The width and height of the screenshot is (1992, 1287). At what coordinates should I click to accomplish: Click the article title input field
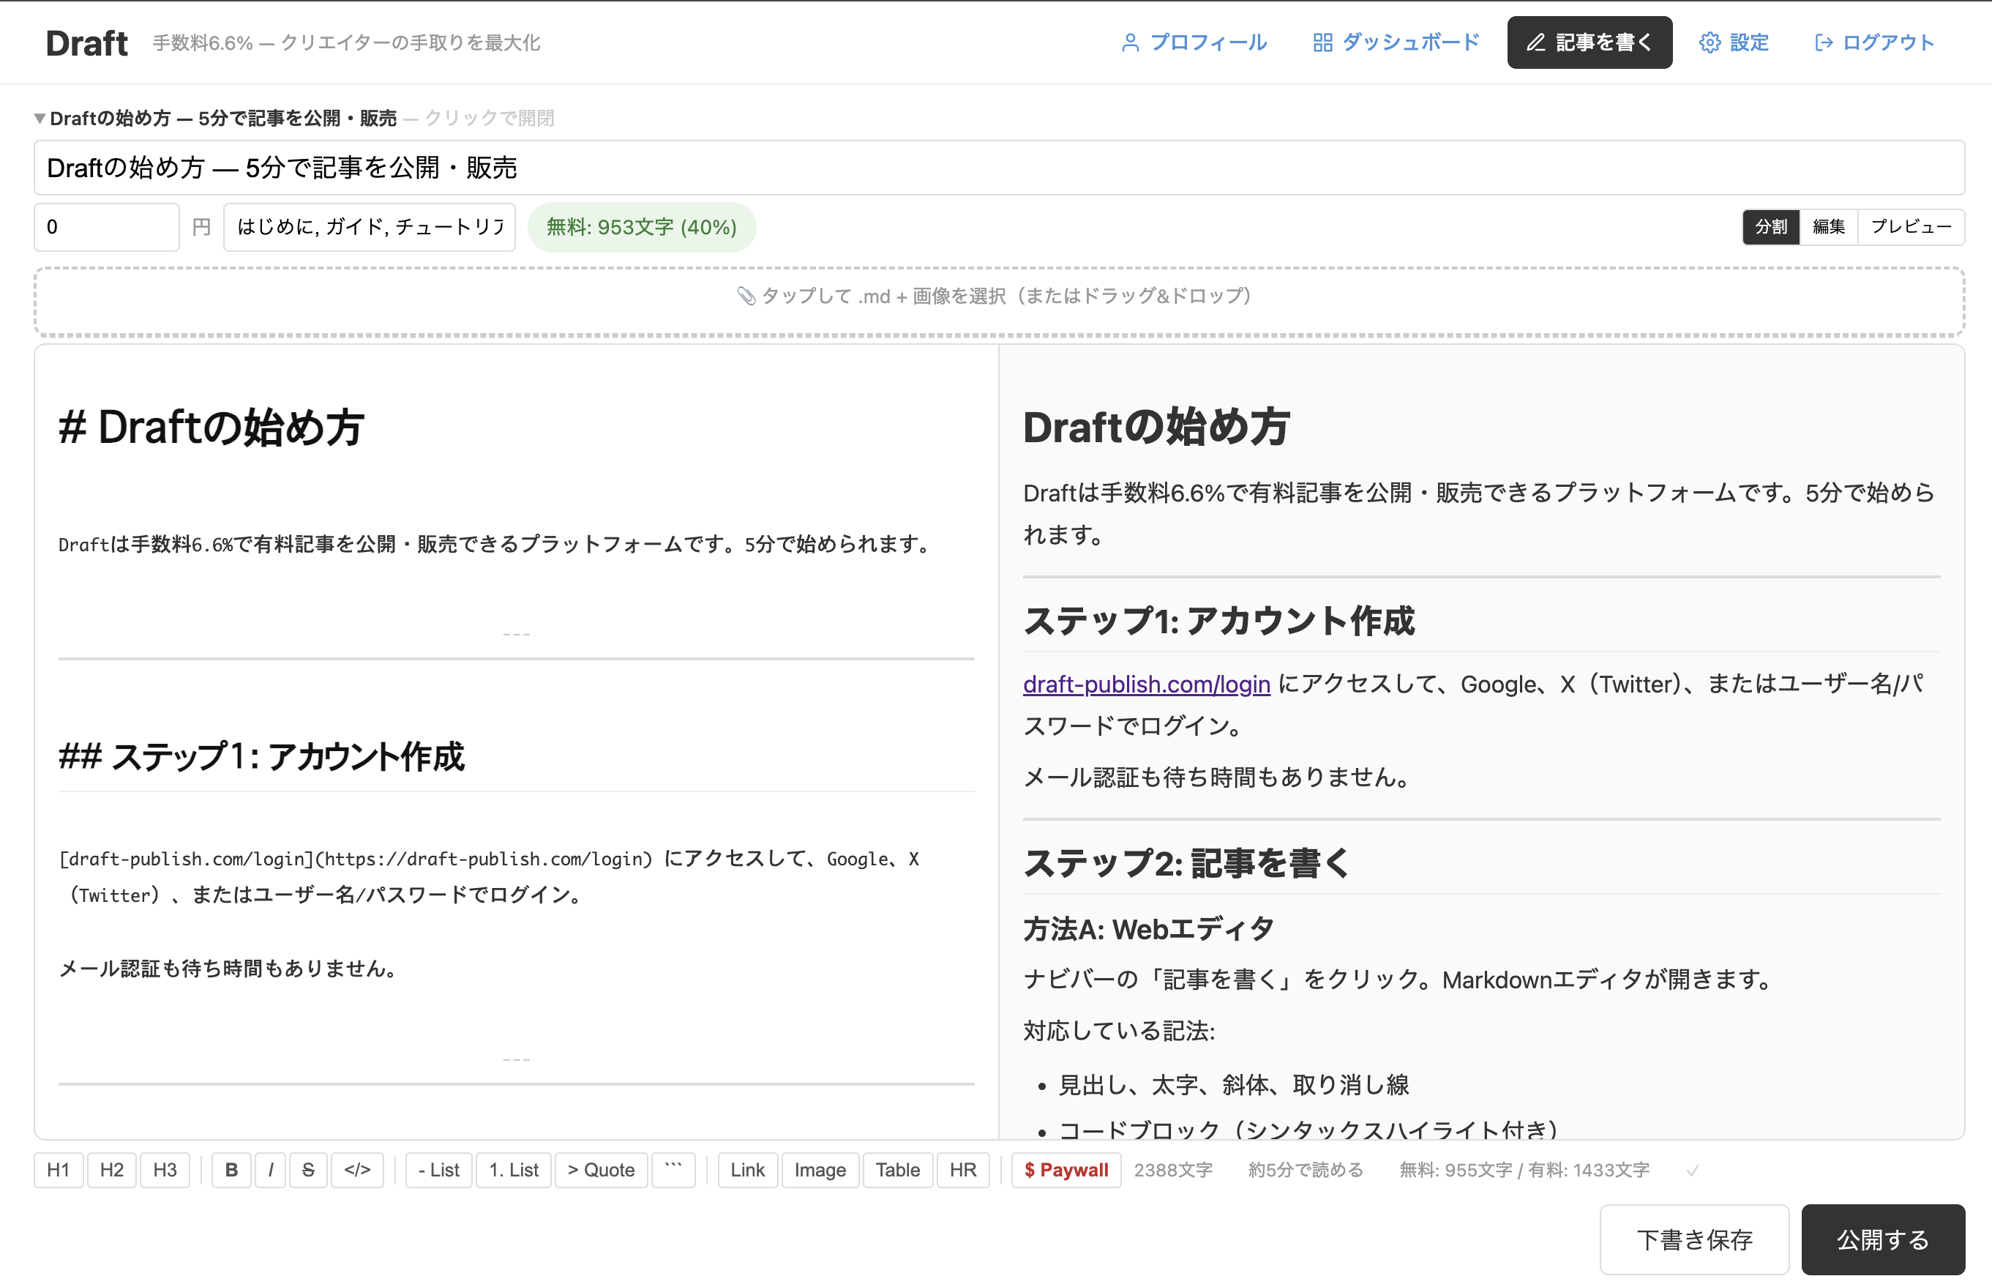999,168
